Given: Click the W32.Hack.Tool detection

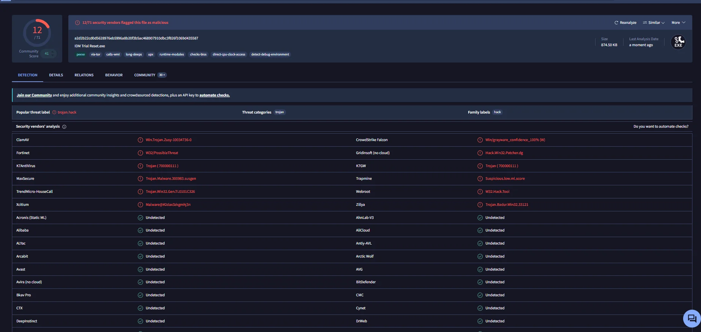Looking at the screenshot, I should coord(497,192).
